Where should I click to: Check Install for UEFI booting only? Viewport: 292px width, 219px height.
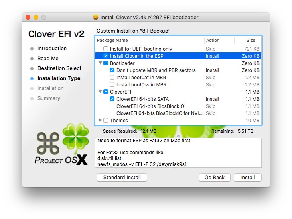click(x=106, y=49)
